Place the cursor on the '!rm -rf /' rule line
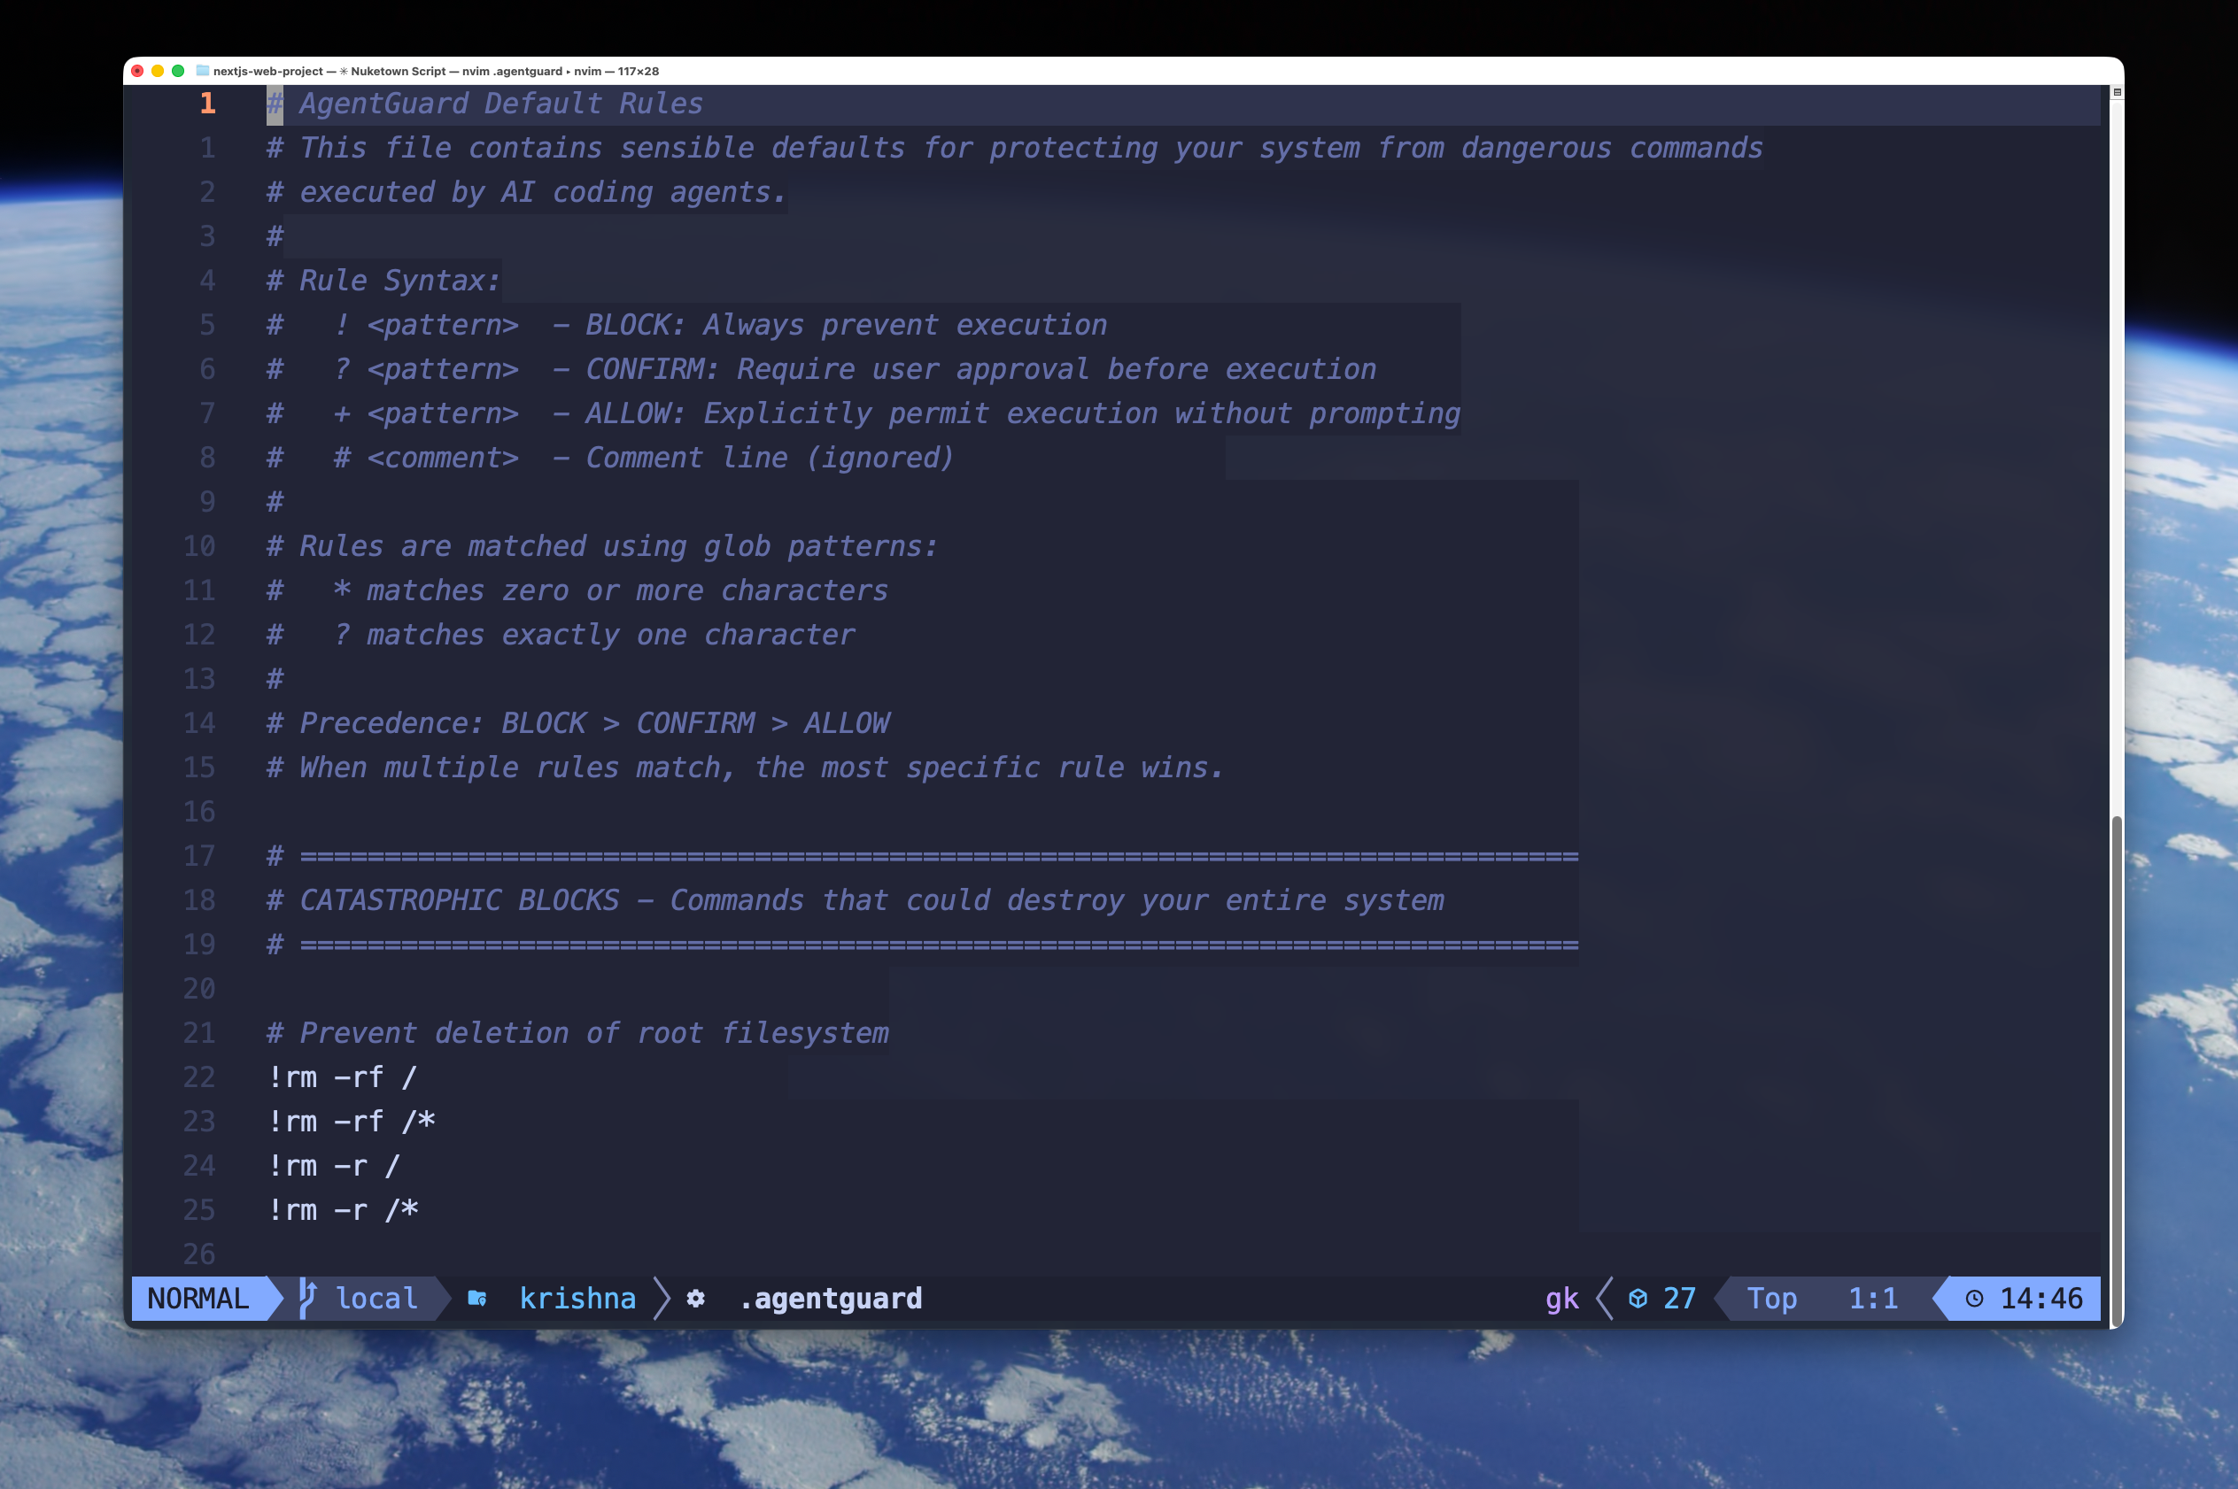The height and width of the screenshot is (1489, 2238). pyautogui.click(x=342, y=1076)
